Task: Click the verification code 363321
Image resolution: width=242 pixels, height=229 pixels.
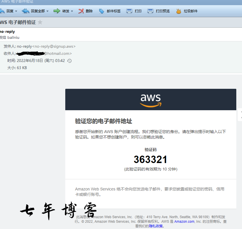Action: (151, 159)
